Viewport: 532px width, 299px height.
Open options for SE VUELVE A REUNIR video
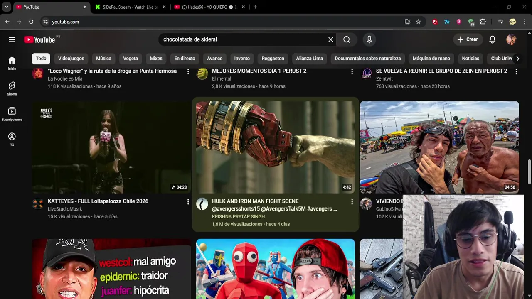click(x=516, y=72)
